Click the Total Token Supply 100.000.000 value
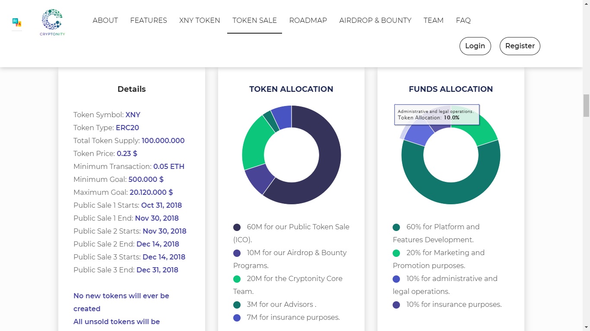 click(x=163, y=141)
